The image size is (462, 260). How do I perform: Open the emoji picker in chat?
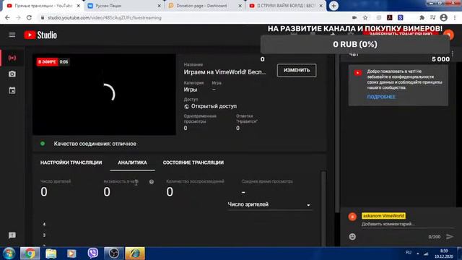point(352,236)
